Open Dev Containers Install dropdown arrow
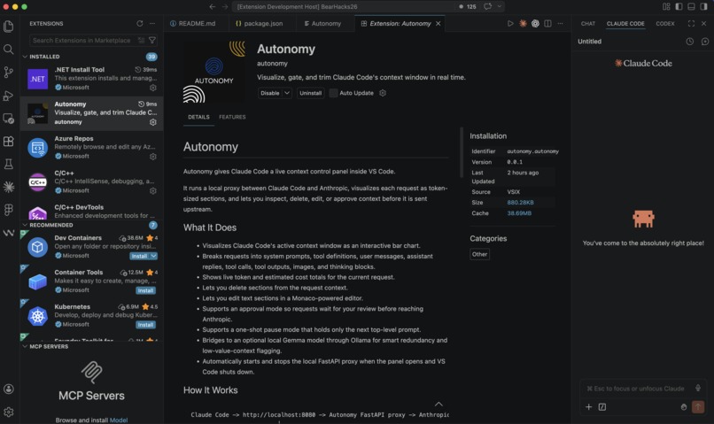The width and height of the screenshot is (714, 424). [154, 256]
